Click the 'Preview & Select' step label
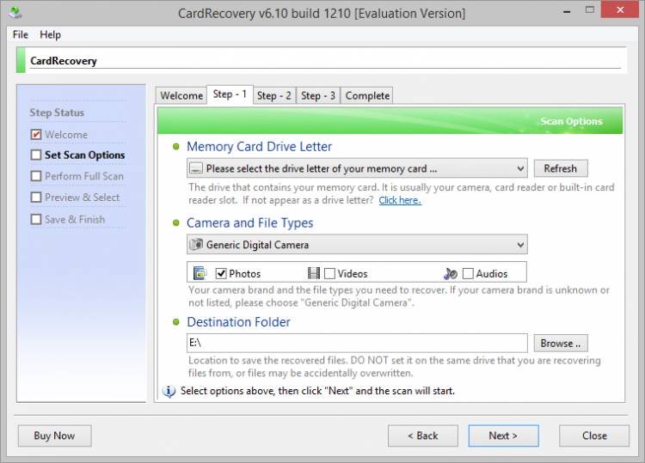 pos(83,198)
